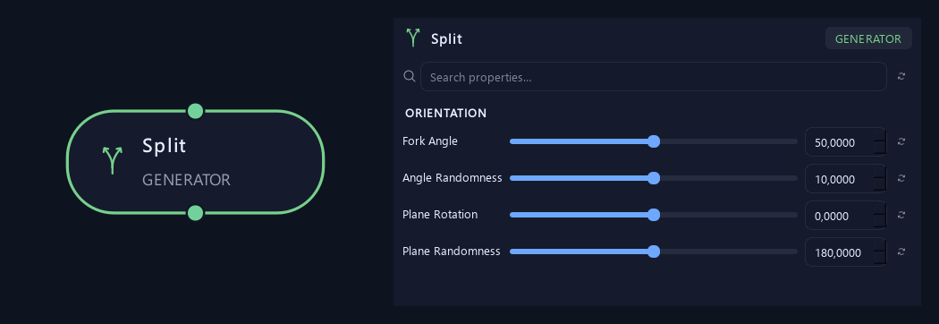
Task: Click the Angle Randomness label
Action: click(453, 178)
